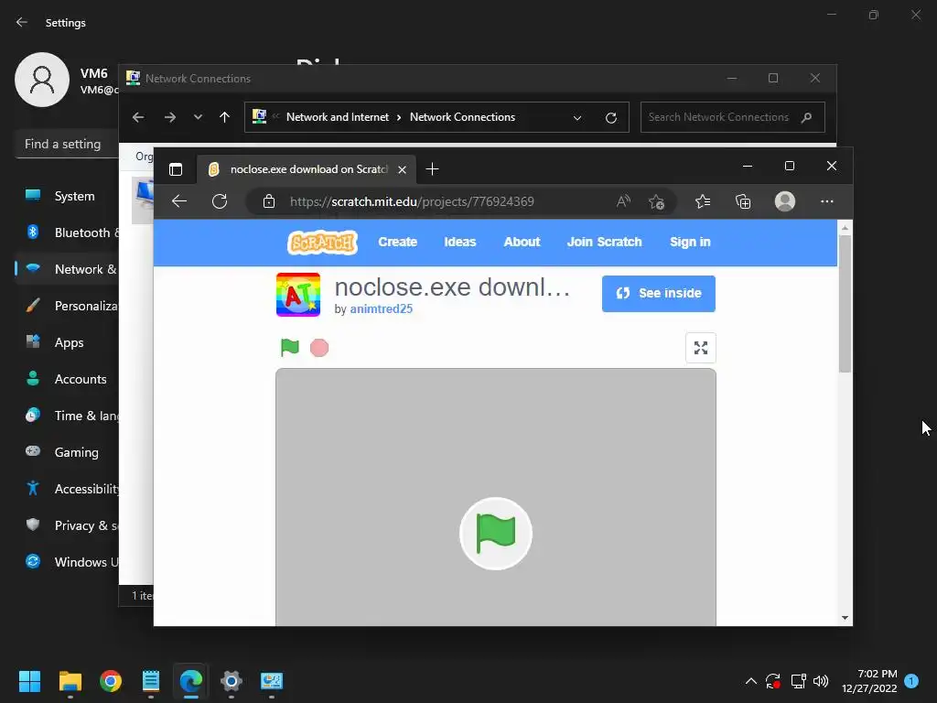Go back in the Edge browser
937x703 pixels.
pyautogui.click(x=179, y=201)
